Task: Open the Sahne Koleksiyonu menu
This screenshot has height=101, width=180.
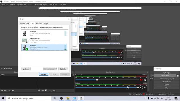Action: pos(41,4)
